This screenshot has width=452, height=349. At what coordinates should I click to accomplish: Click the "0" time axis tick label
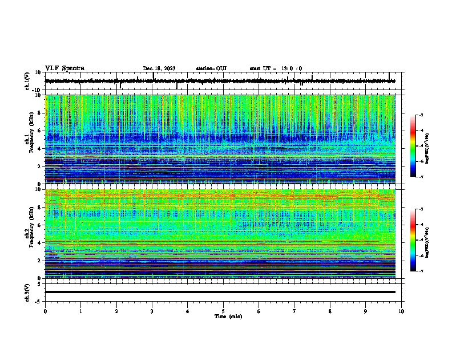click(x=45, y=311)
